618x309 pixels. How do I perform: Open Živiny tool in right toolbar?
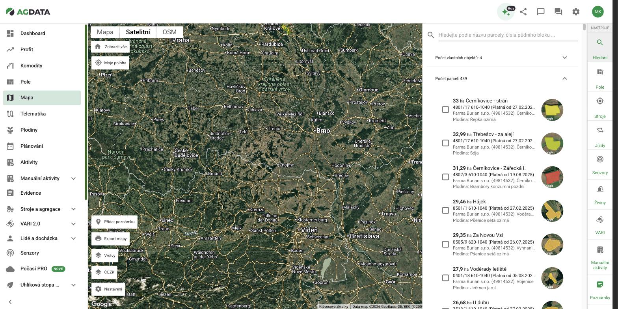tap(600, 195)
